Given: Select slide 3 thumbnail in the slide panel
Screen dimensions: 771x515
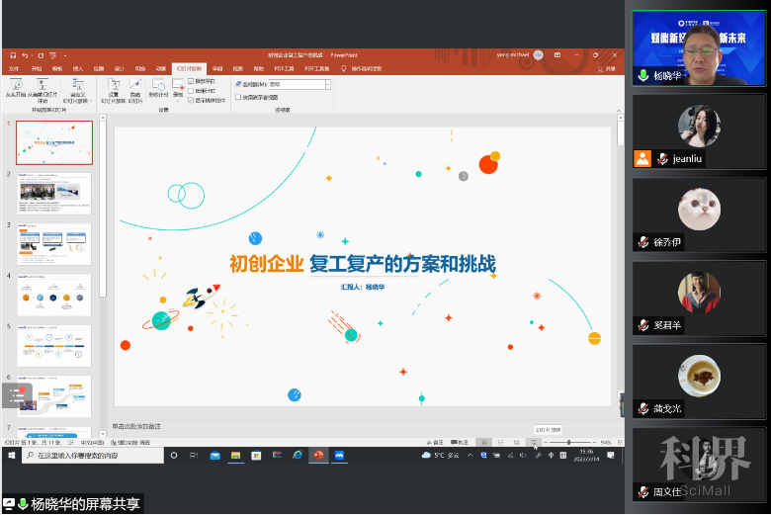Looking at the screenshot, I should point(54,244).
